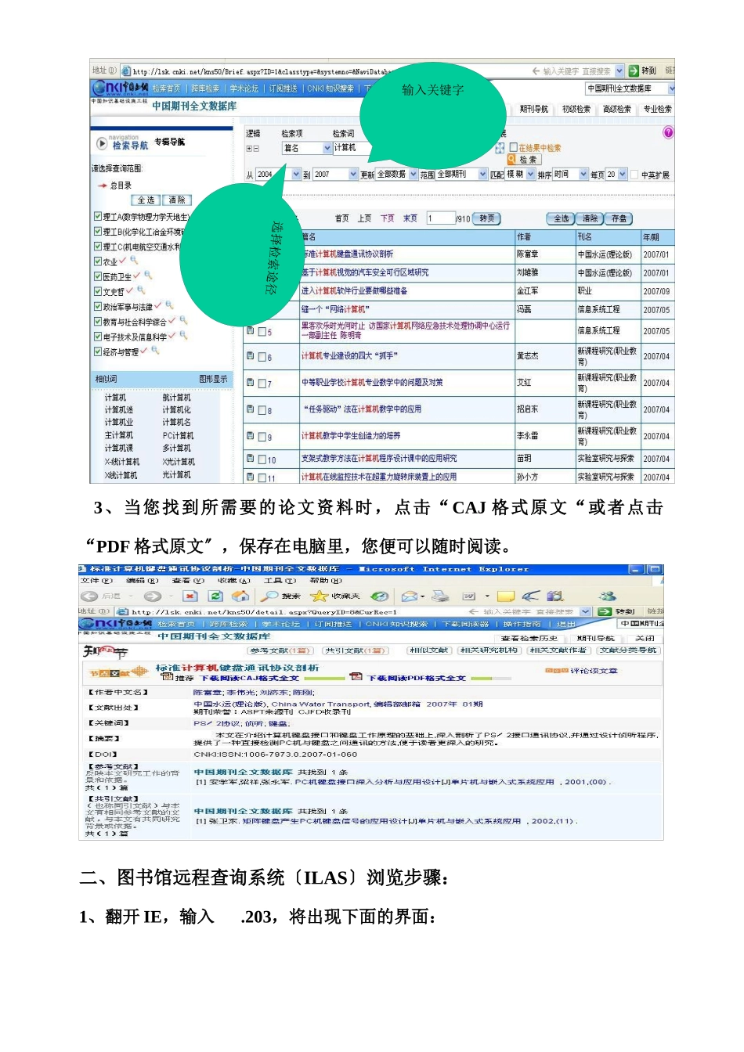
Task: Click the IE Mail envelope icon
Action: [410, 596]
